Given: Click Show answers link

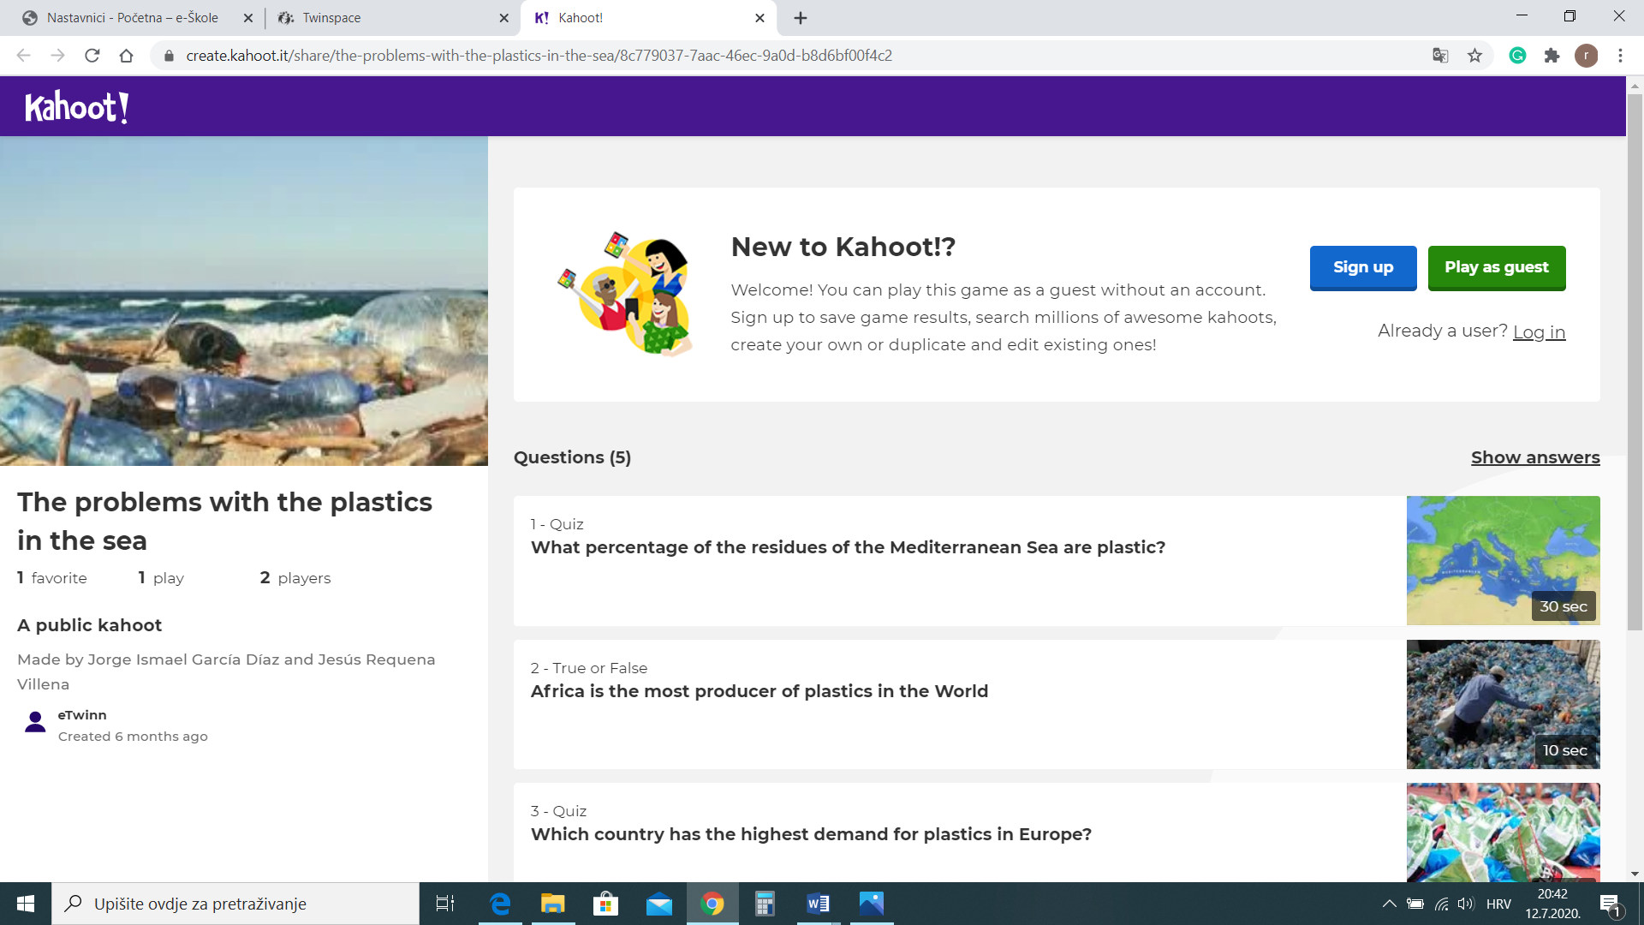Looking at the screenshot, I should click(1535, 457).
